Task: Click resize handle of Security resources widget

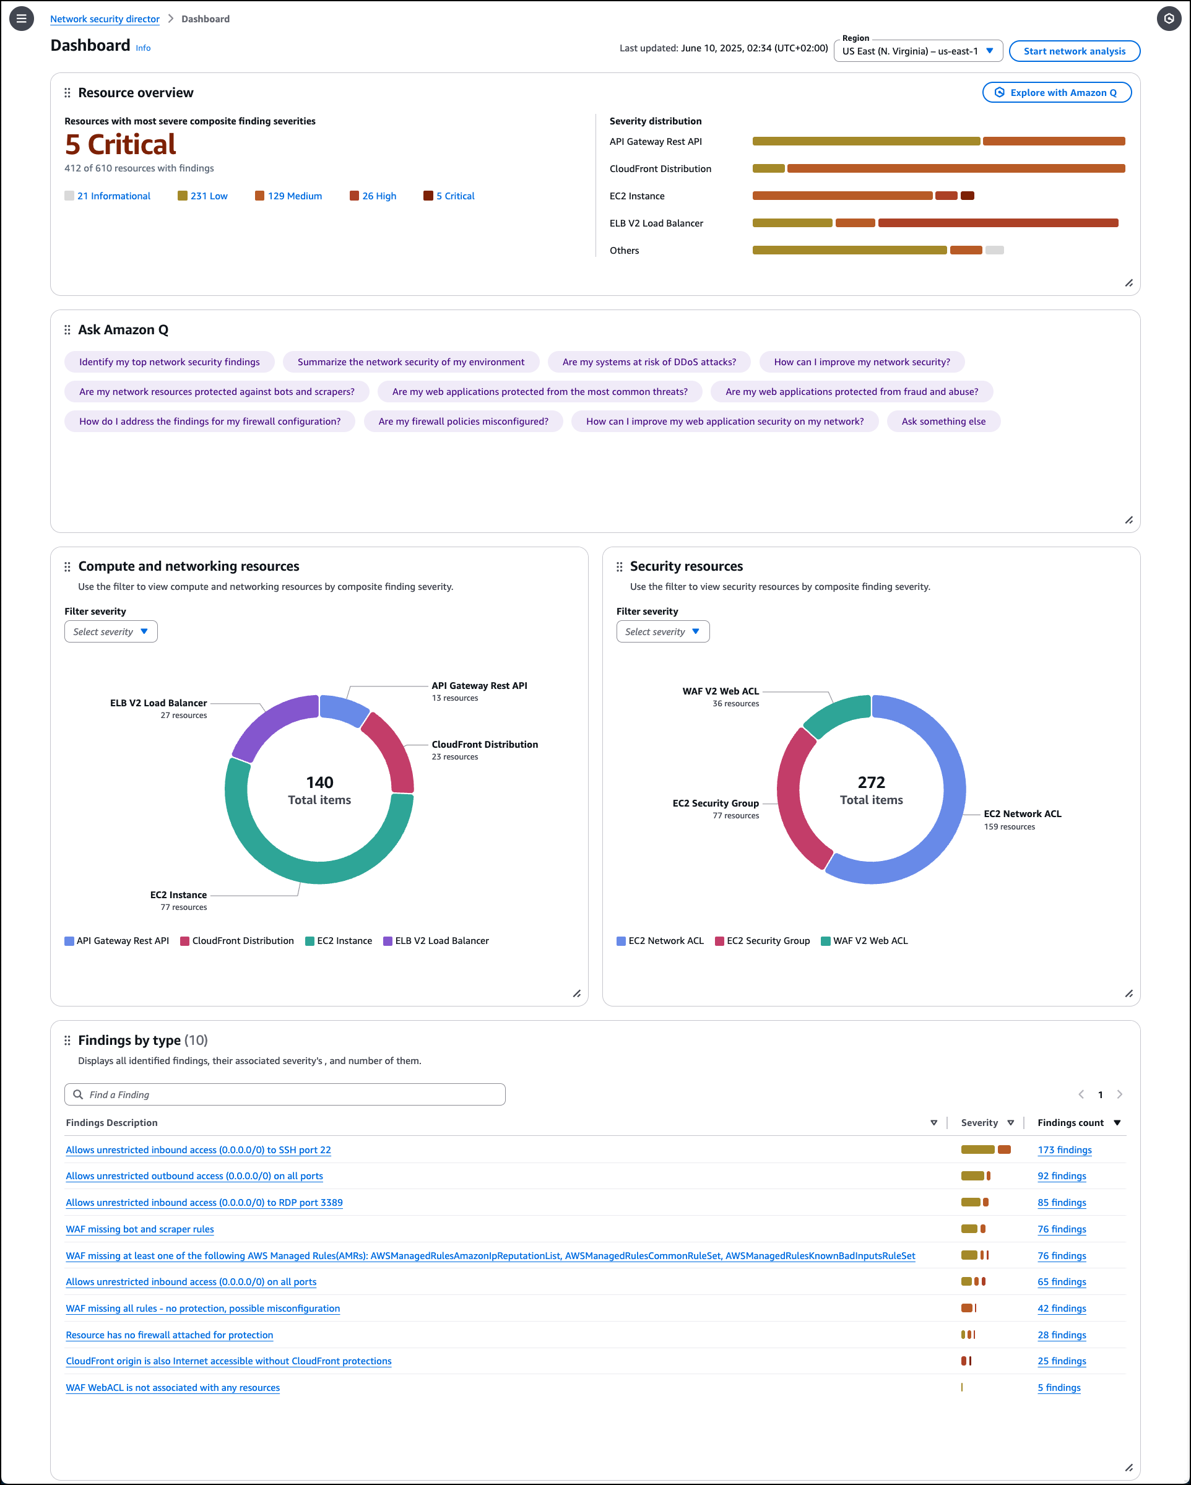Action: (1128, 994)
